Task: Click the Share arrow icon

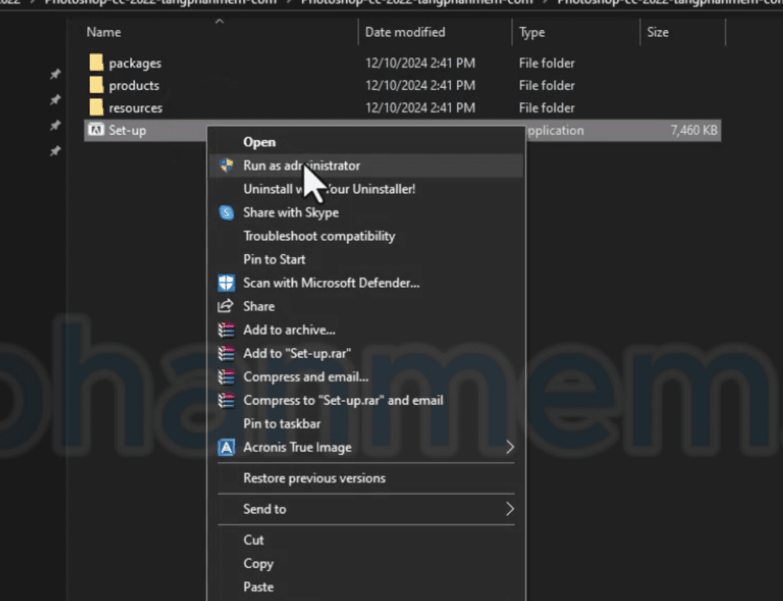Action: tap(225, 306)
